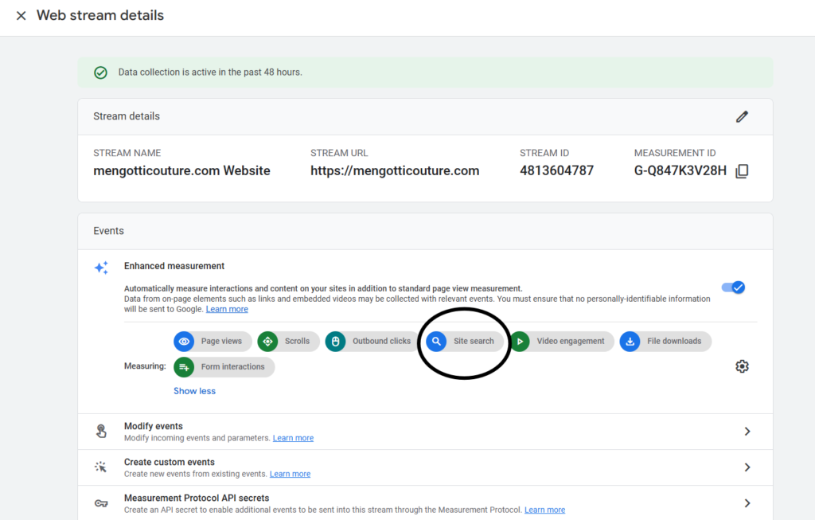The image size is (815, 520).
Task: Toggle the Enhanced measurement switch
Action: tap(733, 287)
